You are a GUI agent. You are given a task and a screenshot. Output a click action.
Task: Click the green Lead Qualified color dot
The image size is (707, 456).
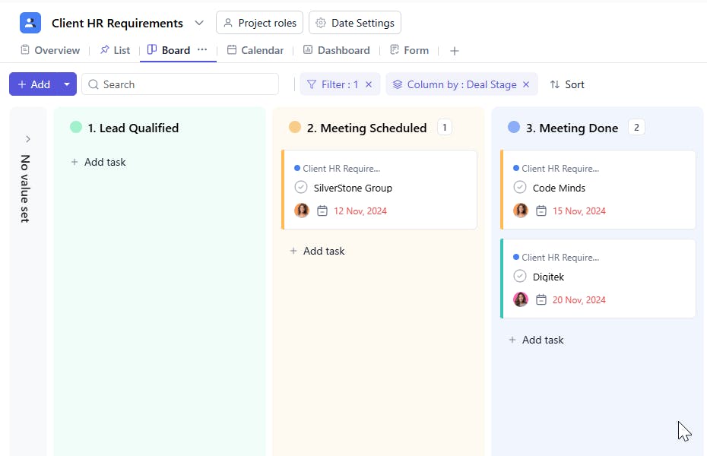coord(76,128)
